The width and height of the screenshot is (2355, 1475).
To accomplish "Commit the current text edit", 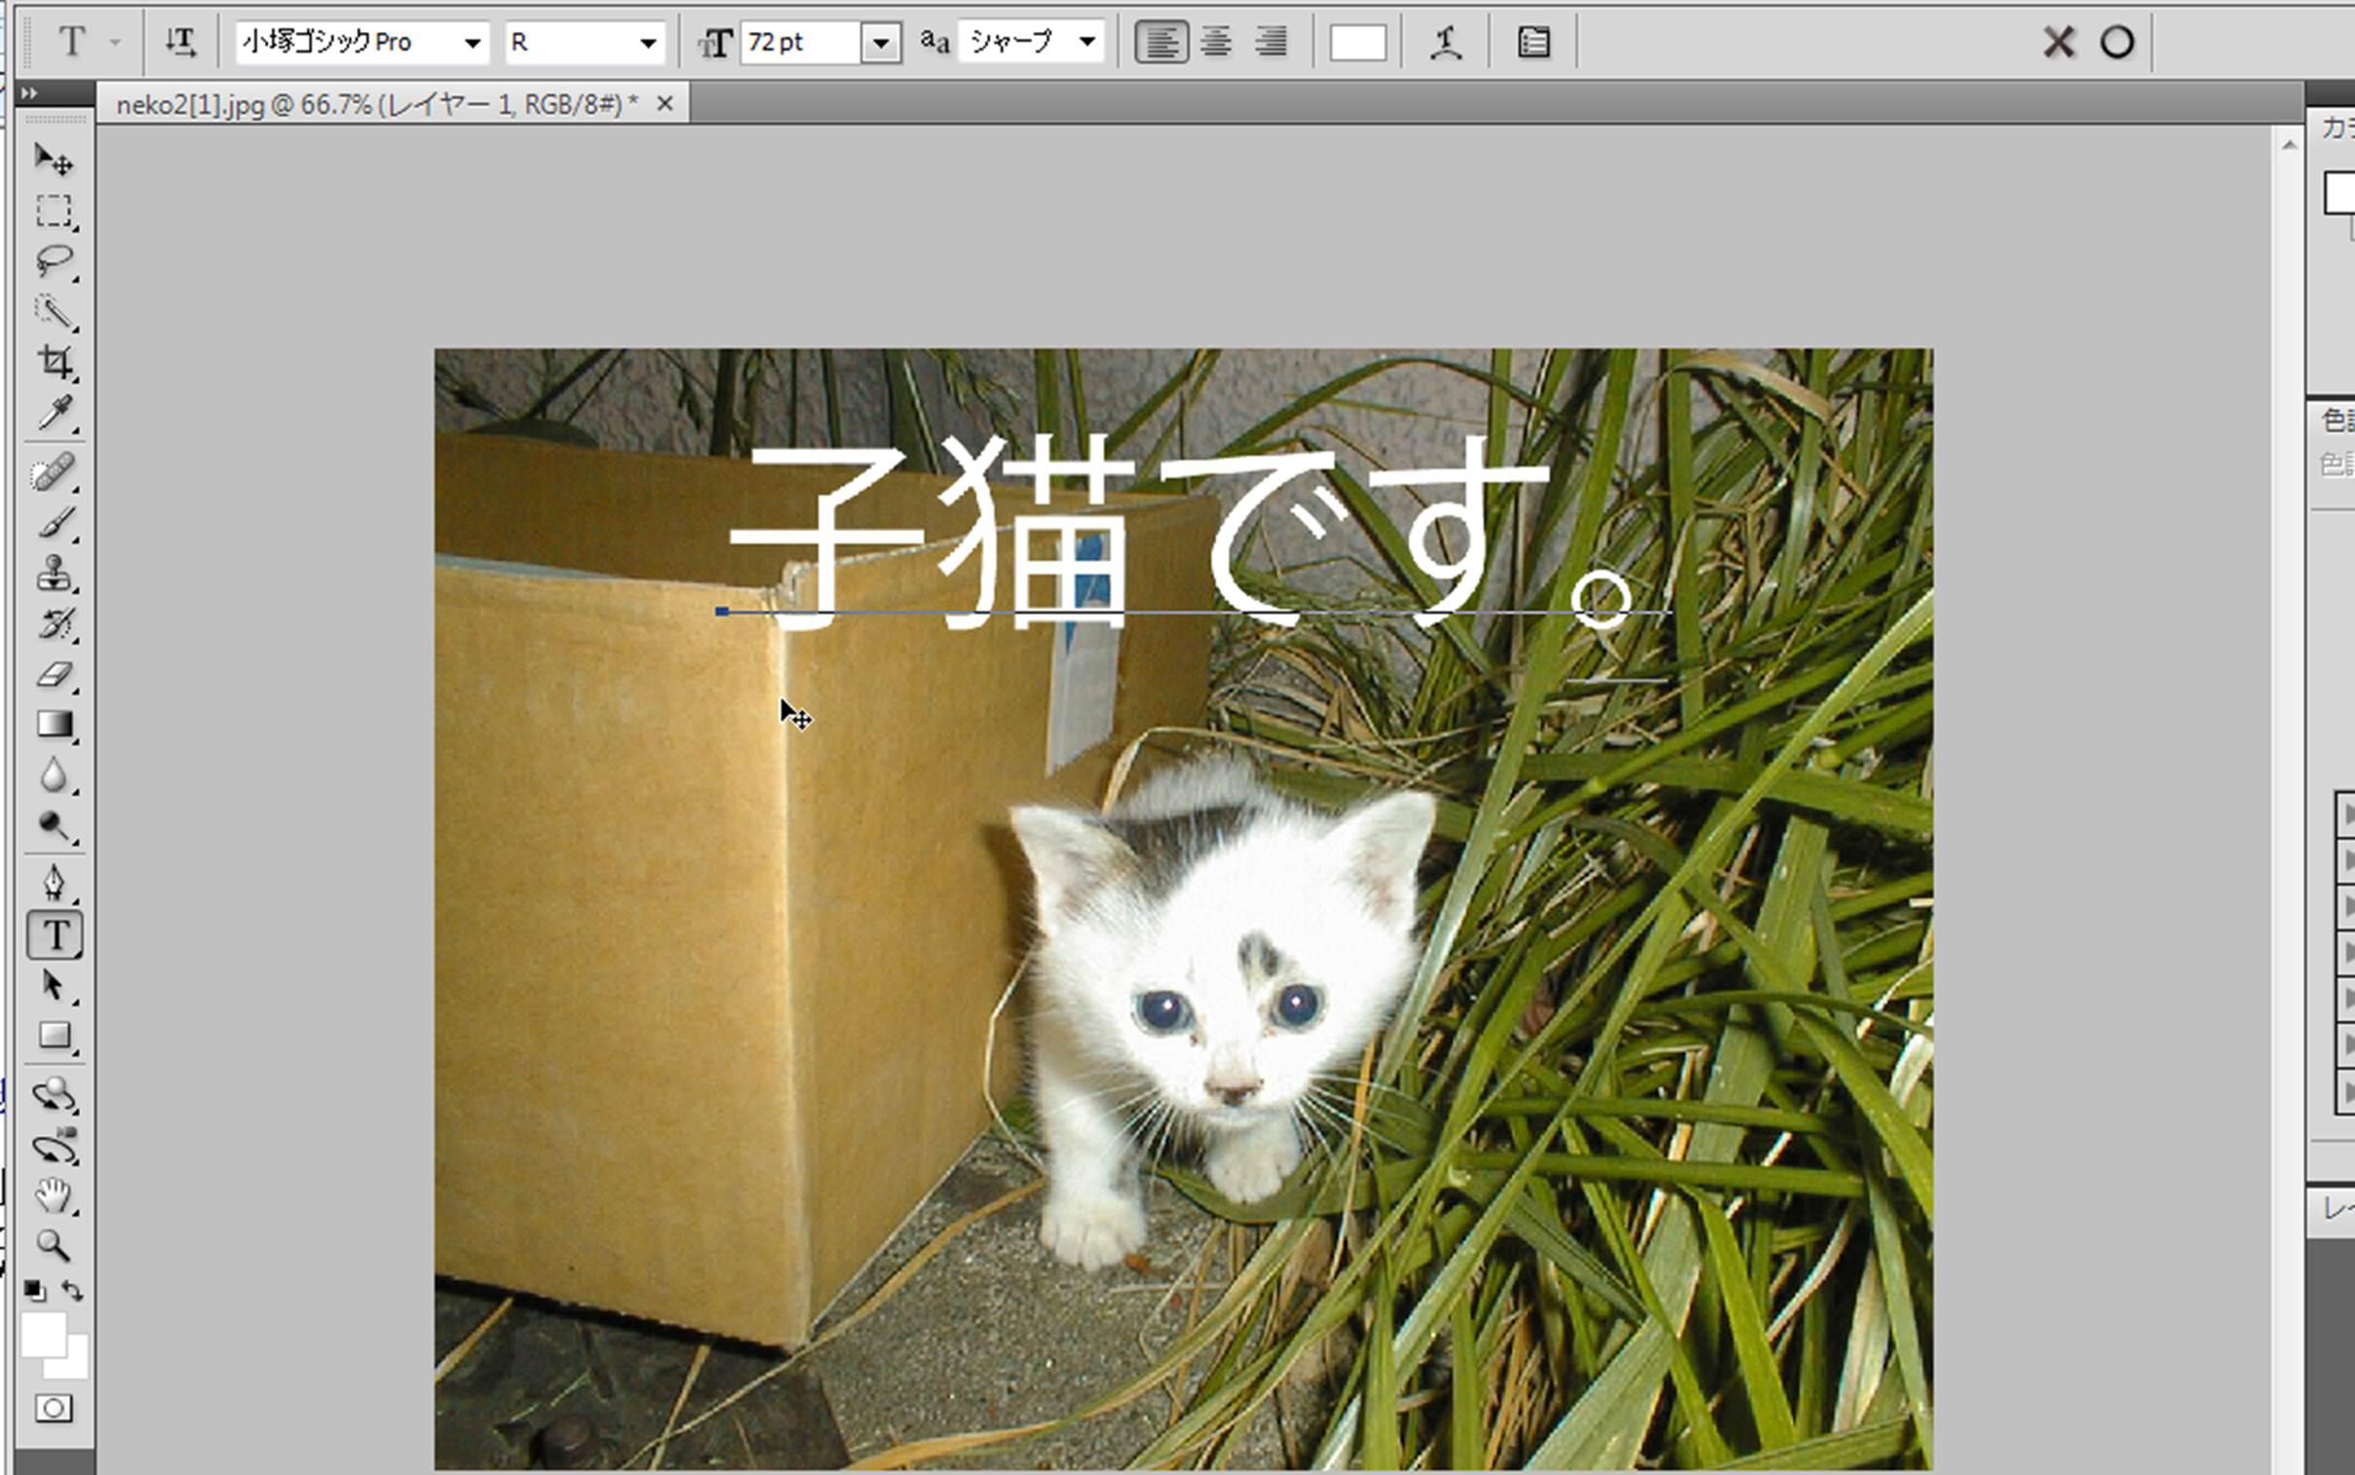I will (2116, 42).
